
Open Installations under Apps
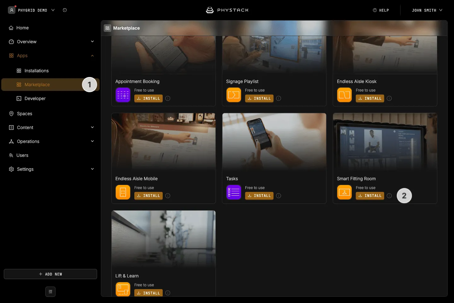[x=50, y=71]
